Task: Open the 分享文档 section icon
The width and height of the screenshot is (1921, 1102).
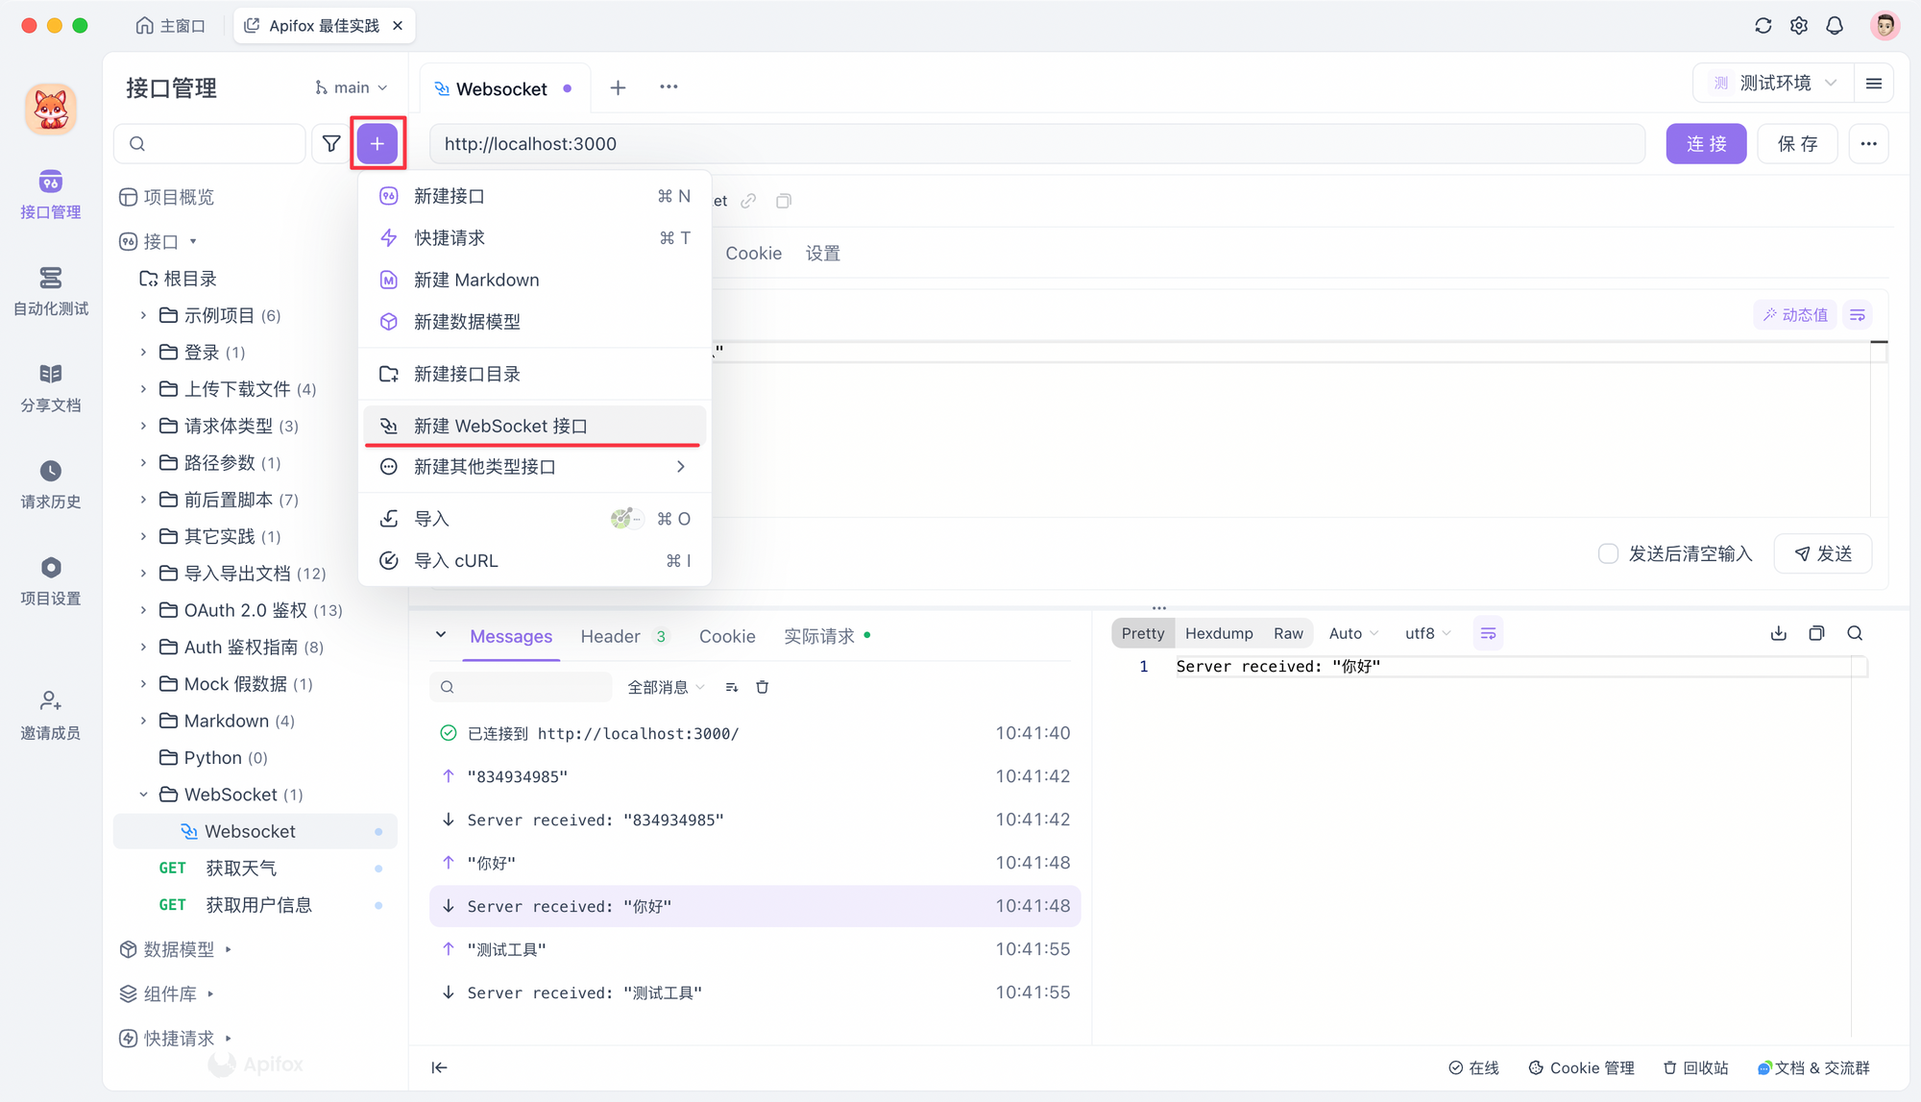Action: [49, 384]
